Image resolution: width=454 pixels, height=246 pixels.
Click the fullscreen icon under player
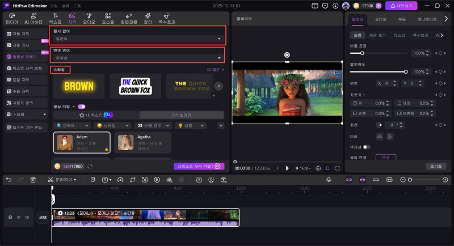point(337,168)
